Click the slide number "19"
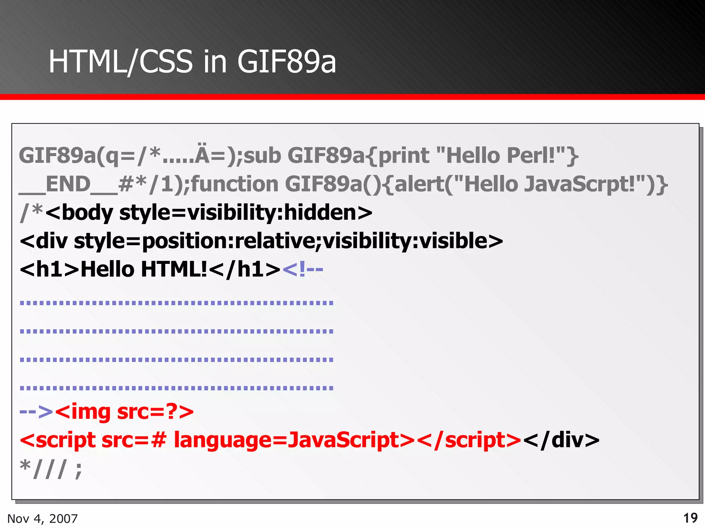Screen dimensions: 705x529 (690, 518)
